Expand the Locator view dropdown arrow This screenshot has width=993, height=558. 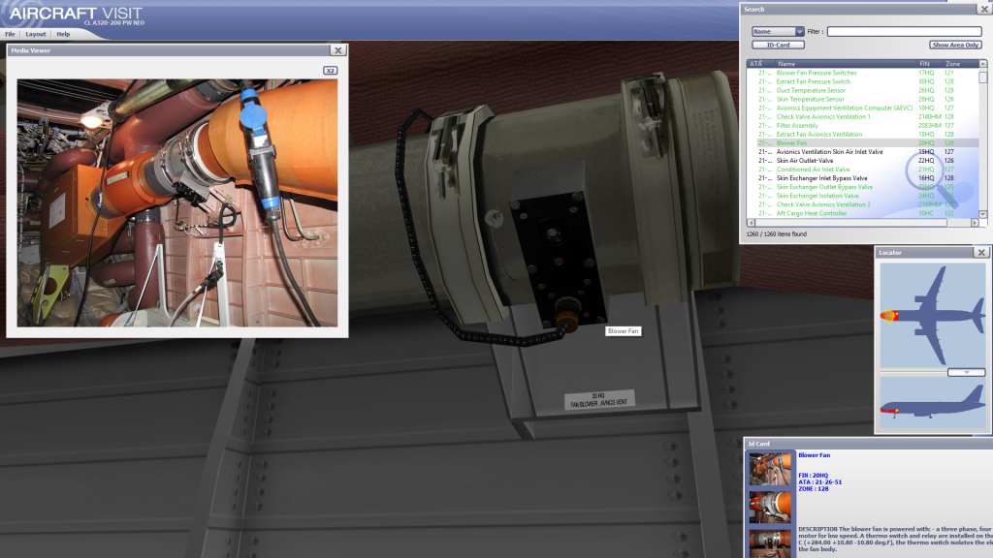click(967, 373)
